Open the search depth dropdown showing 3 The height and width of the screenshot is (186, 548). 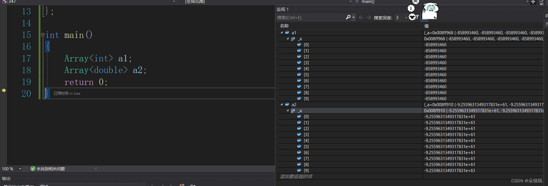(406, 18)
